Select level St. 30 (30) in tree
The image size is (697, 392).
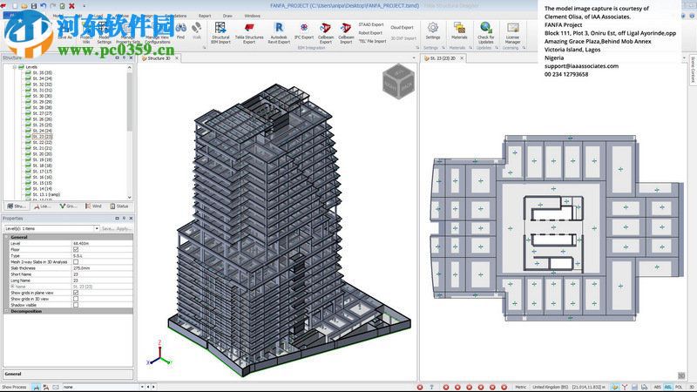click(42, 96)
